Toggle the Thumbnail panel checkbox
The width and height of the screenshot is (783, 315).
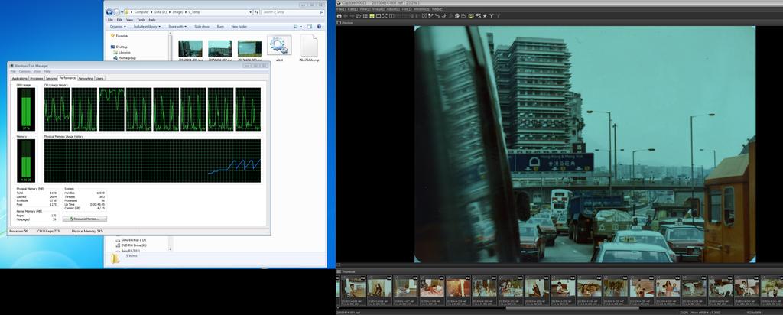pyautogui.click(x=339, y=271)
